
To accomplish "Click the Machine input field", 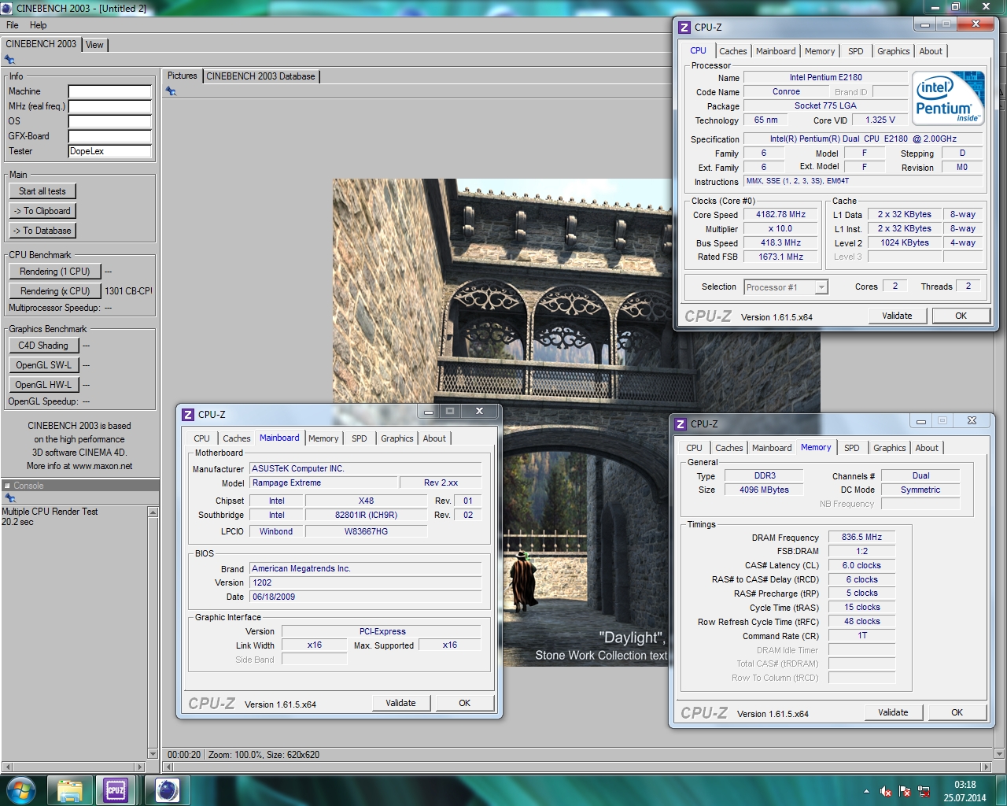I will click(x=109, y=91).
